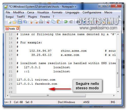
Task: Click the horizontal scrollbar thumb
Action: [48, 96]
